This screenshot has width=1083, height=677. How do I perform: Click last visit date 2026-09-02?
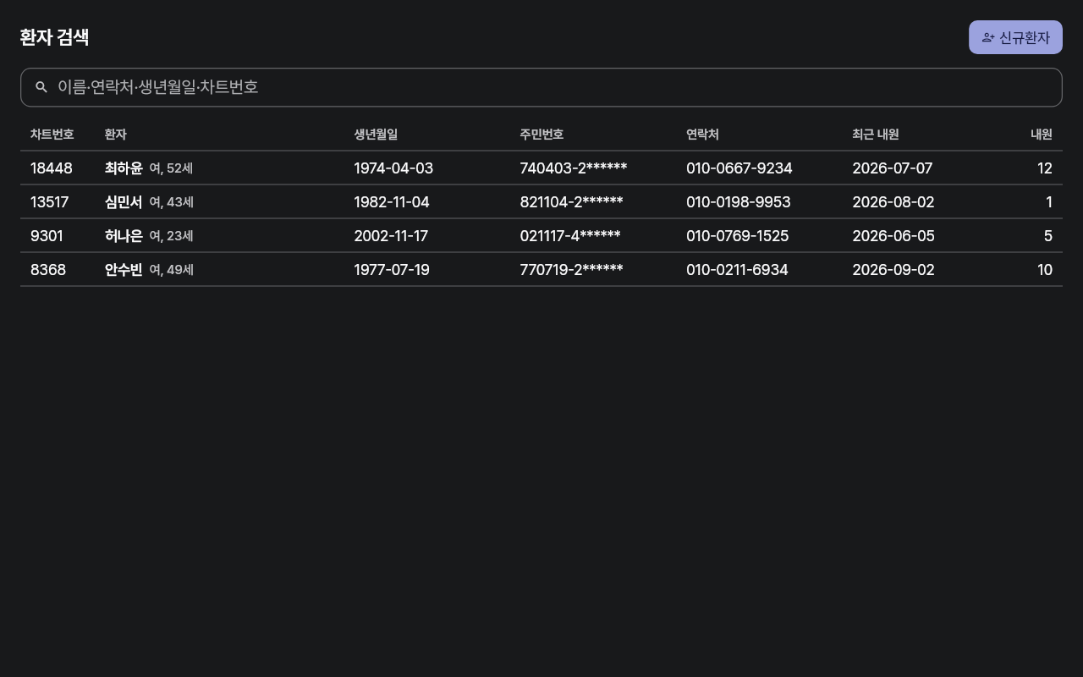893,270
